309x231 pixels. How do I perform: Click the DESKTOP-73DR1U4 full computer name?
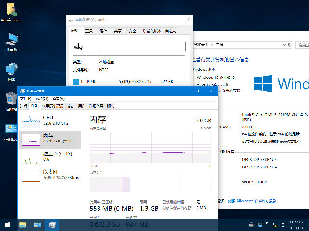[259, 167]
